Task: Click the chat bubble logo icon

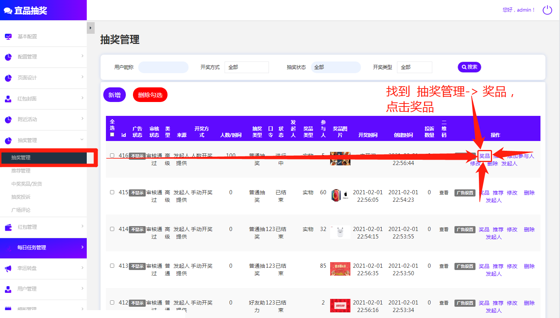Action: 8,11
